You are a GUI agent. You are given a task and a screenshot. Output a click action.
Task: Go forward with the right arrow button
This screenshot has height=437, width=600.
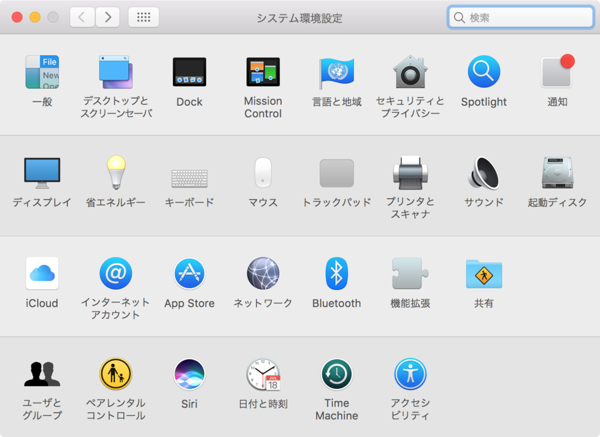click(108, 17)
